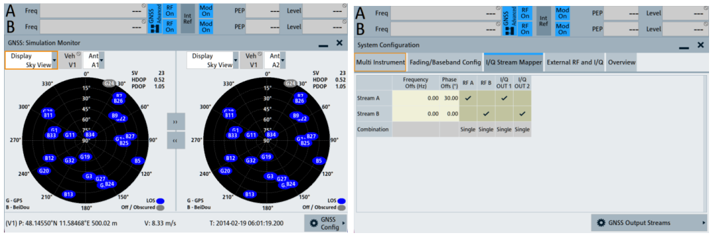Viewport: 713px width, 237px height.
Task: Open the Display Sky View dropdown next to Ant A1
Action: click(x=32, y=61)
